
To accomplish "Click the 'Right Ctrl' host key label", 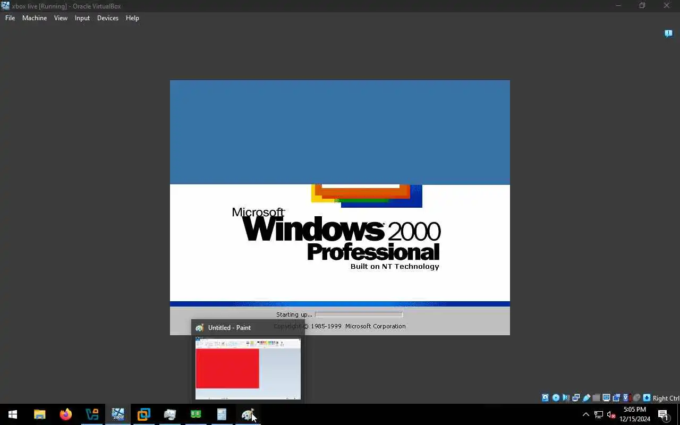I will (666, 398).
